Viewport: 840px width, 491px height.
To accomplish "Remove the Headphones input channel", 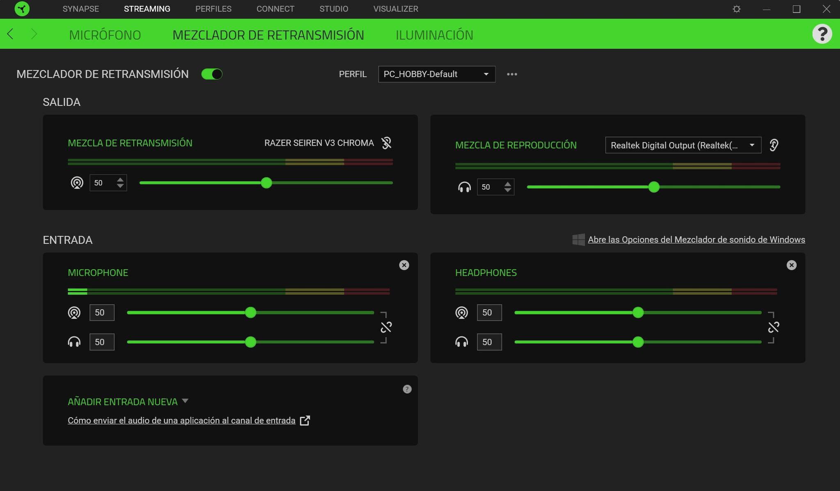I will point(791,265).
